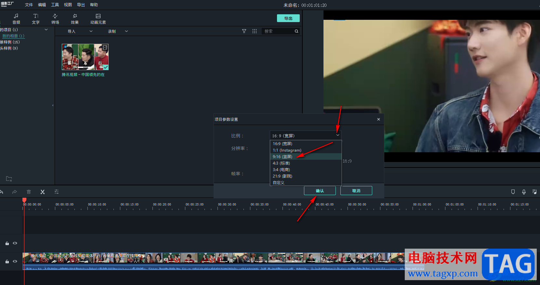Click the 搜索 search input field

tap(279, 31)
